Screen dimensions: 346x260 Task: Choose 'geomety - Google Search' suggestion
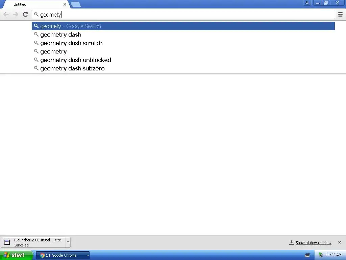(183, 26)
